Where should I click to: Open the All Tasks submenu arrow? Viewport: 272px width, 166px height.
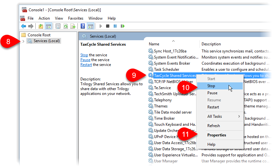239,116
